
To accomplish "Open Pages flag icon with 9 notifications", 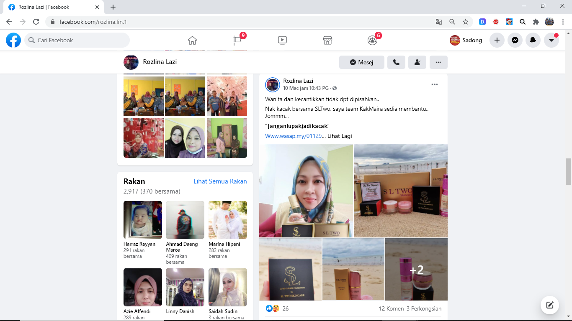I will click(x=237, y=40).
